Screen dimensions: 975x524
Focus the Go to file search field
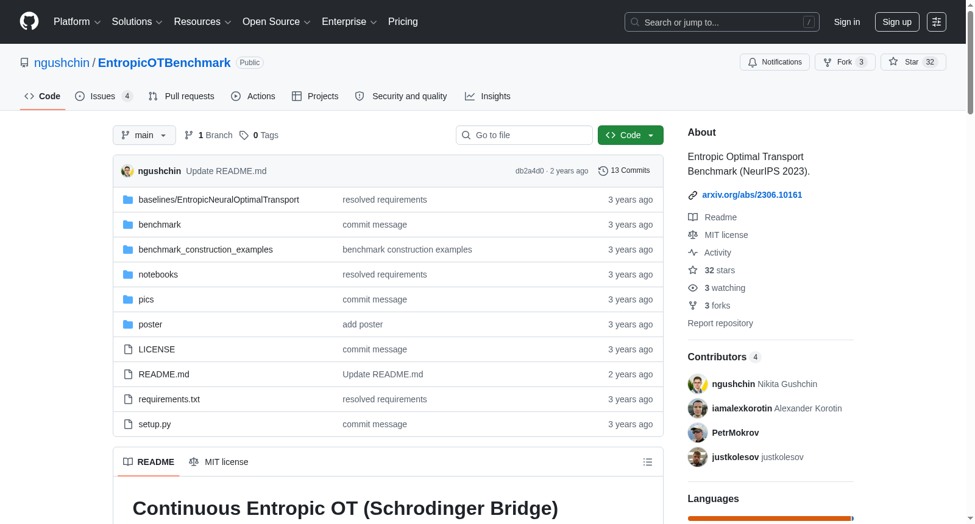(524, 135)
